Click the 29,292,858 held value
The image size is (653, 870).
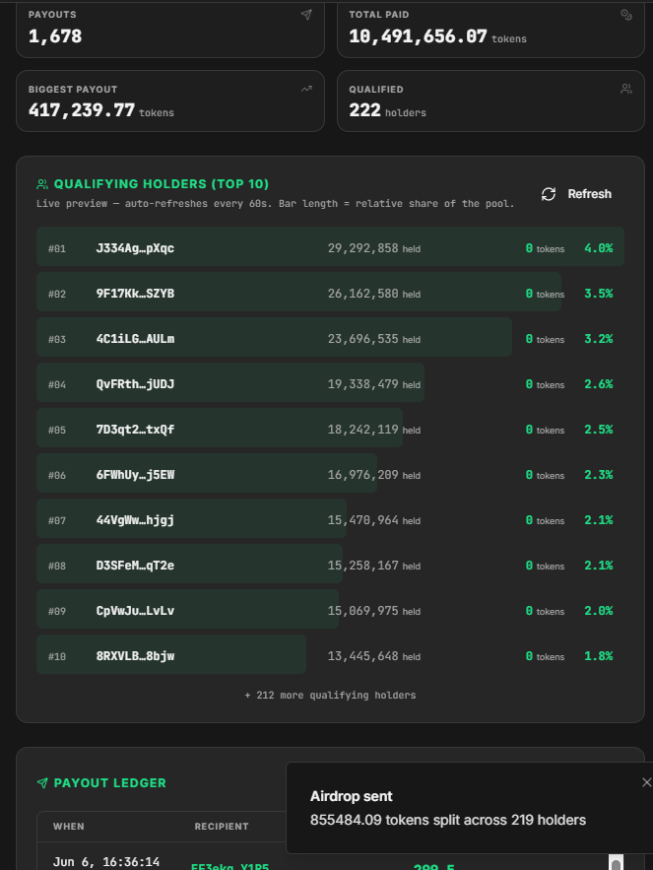coord(374,248)
